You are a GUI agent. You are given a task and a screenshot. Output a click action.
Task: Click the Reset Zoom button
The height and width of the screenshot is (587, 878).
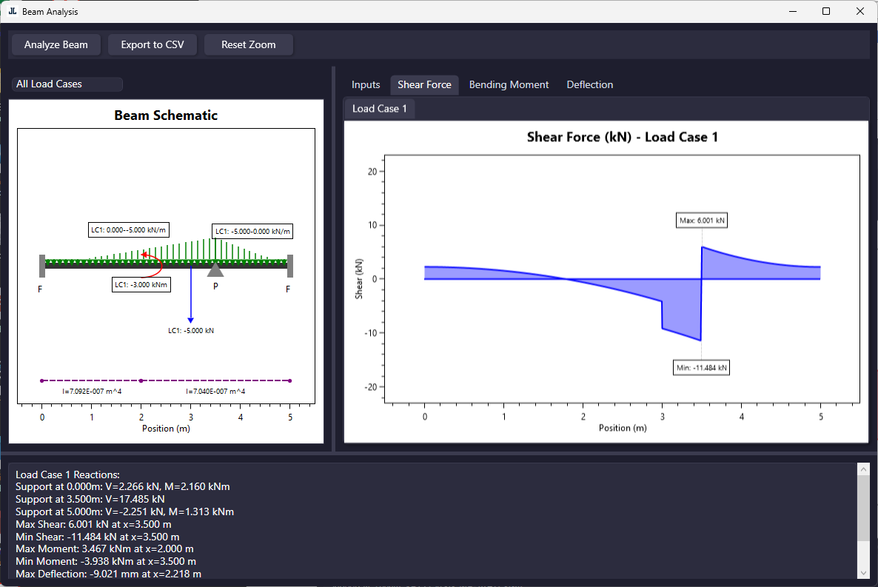[248, 45]
